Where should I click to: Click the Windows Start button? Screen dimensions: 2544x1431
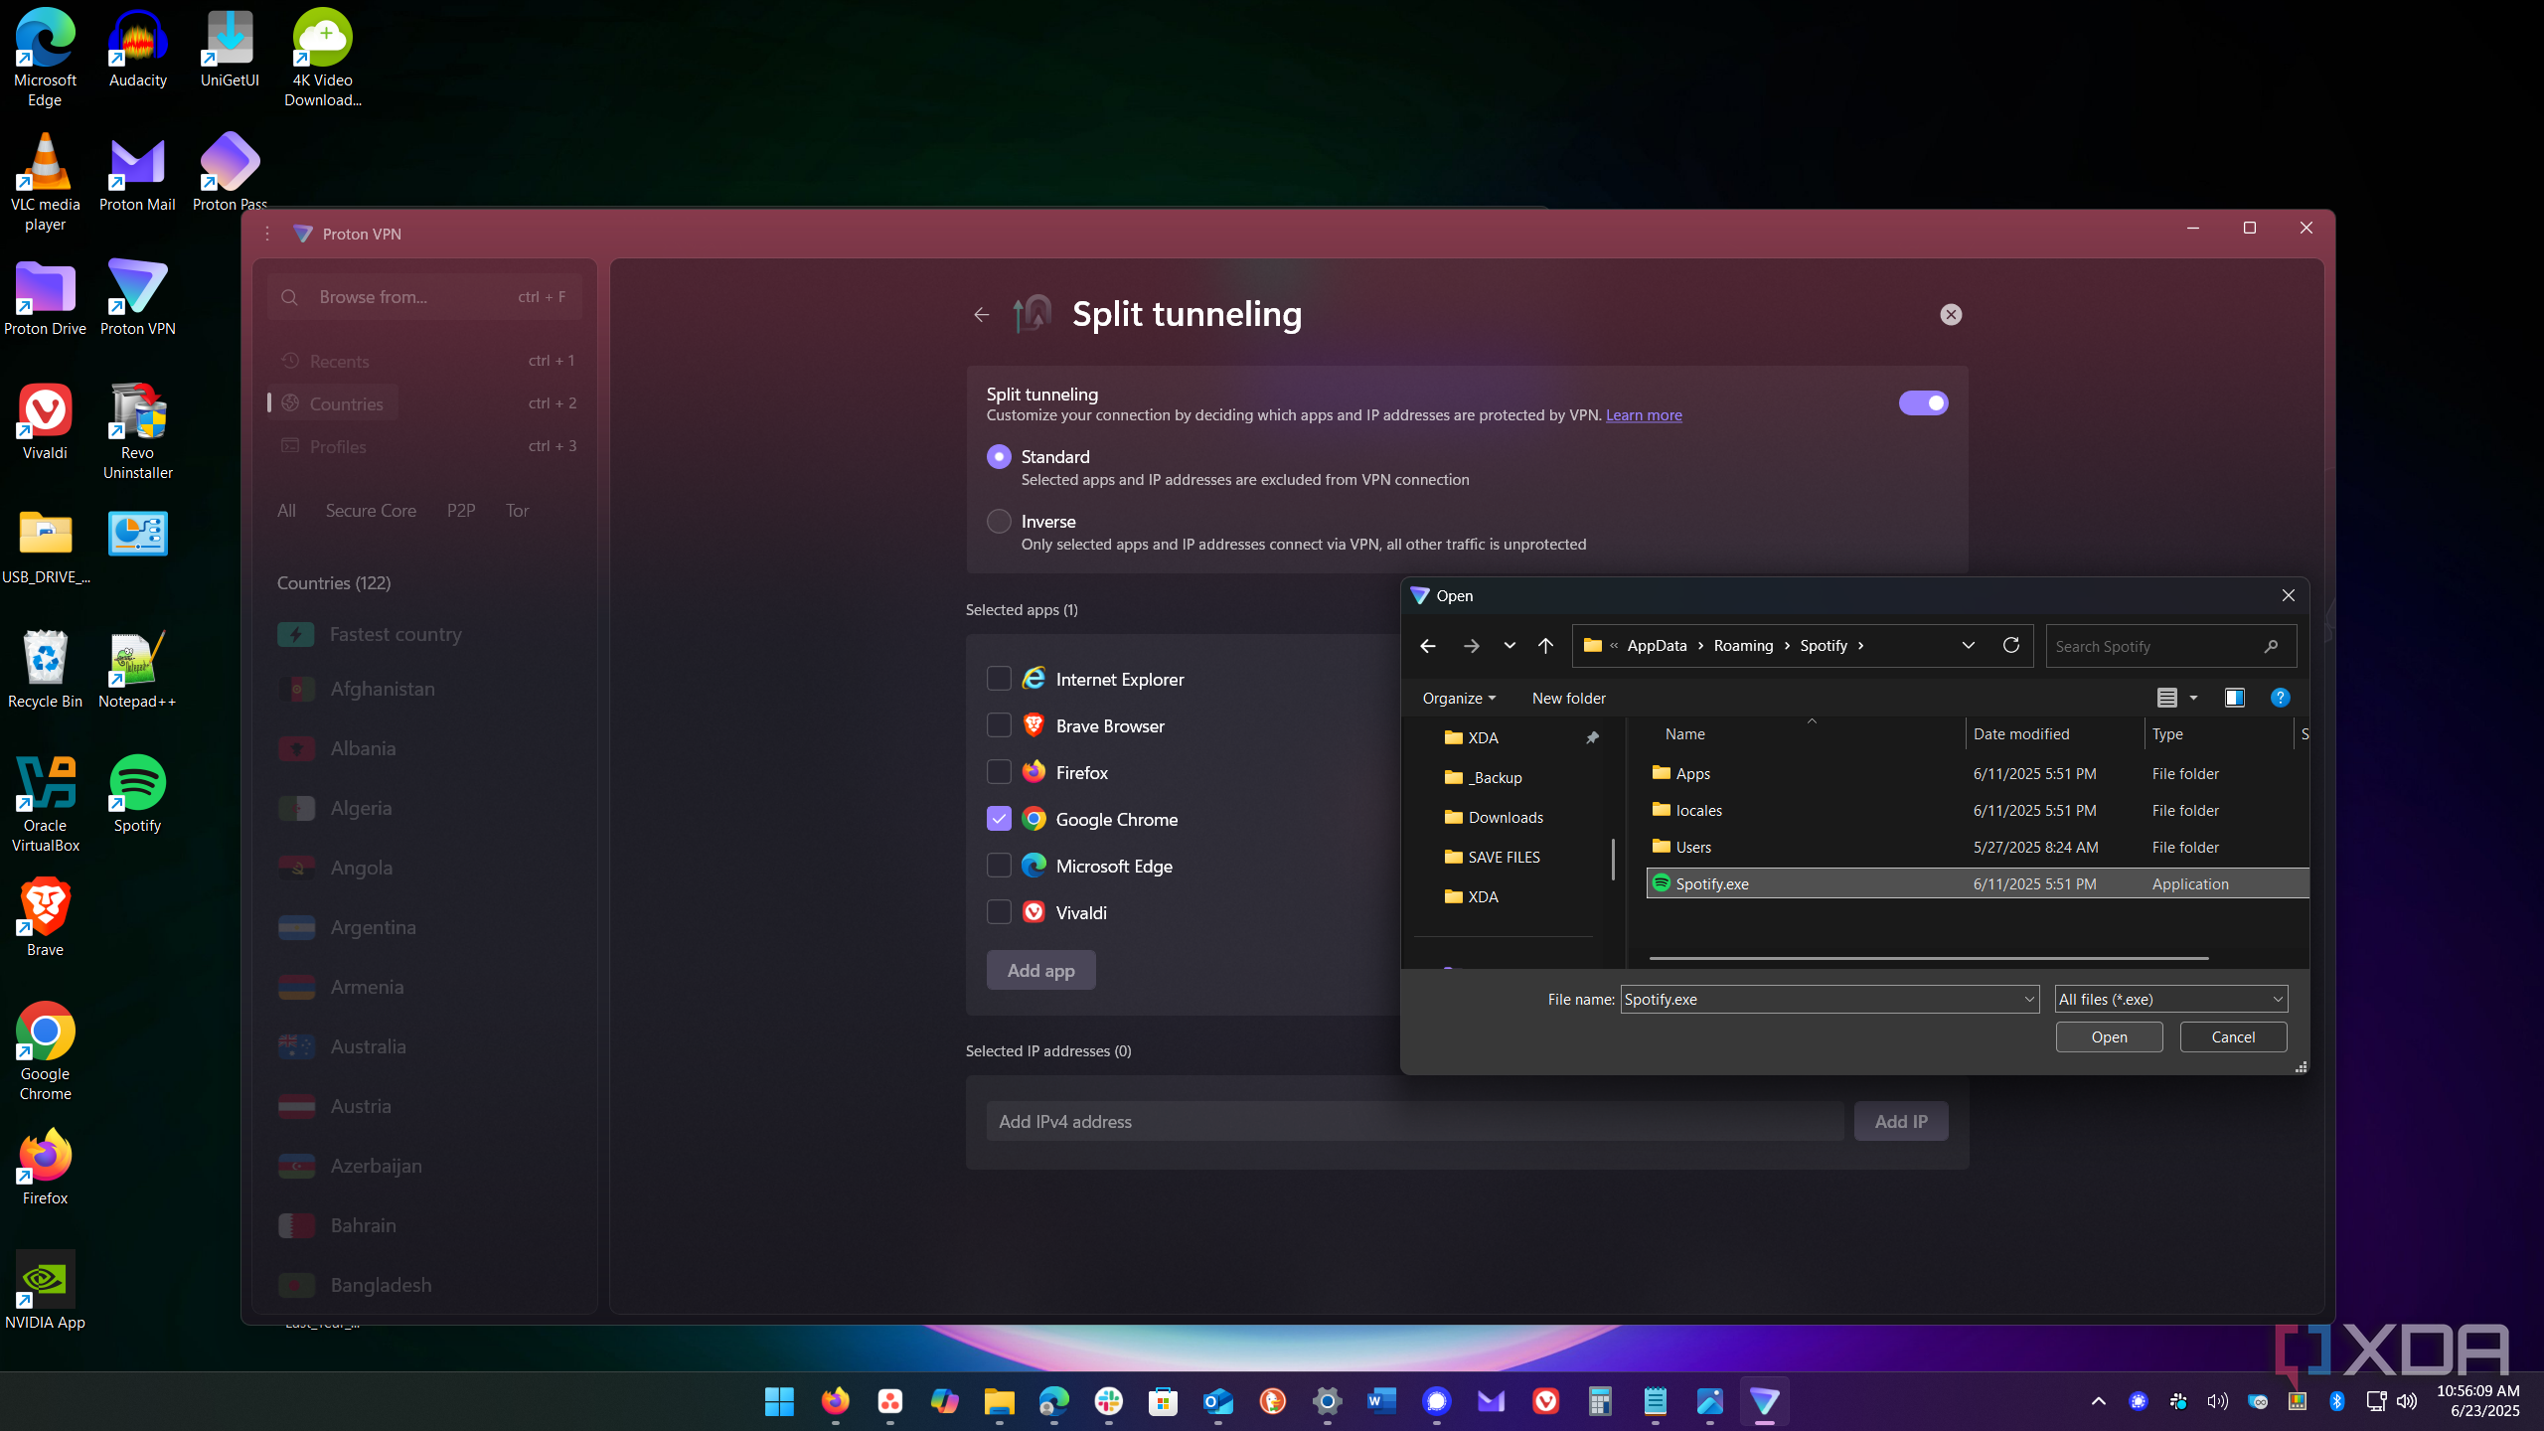coord(780,1401)
